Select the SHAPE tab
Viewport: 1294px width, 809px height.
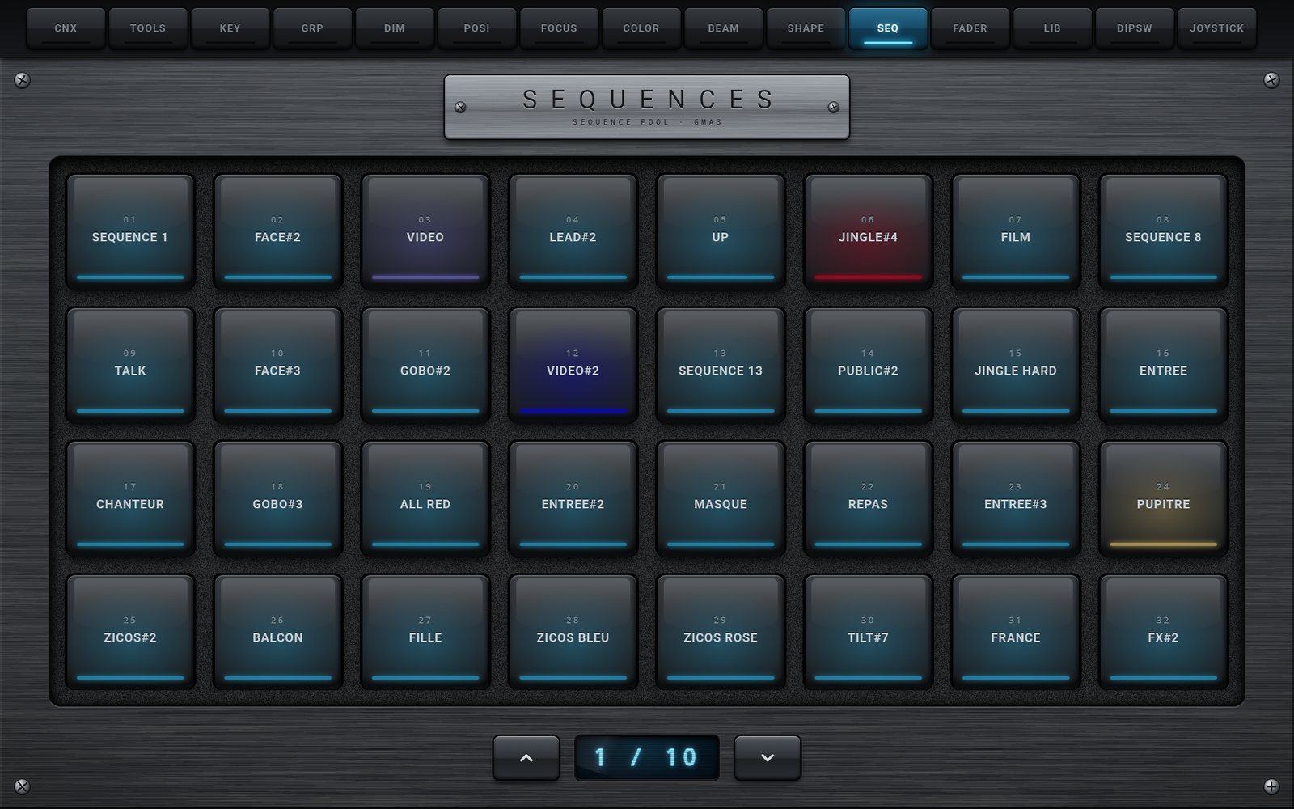tap(806, 28)
